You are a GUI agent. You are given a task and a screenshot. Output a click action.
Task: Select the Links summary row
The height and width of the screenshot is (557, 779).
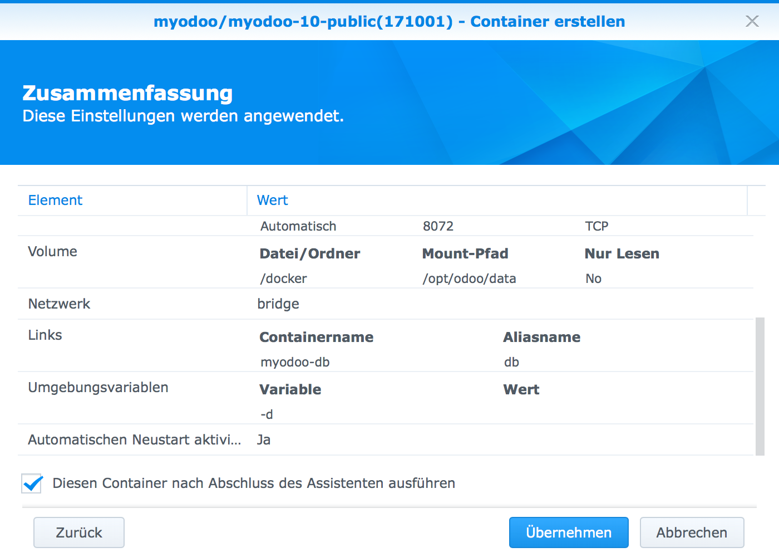click(x=45, y=335)
